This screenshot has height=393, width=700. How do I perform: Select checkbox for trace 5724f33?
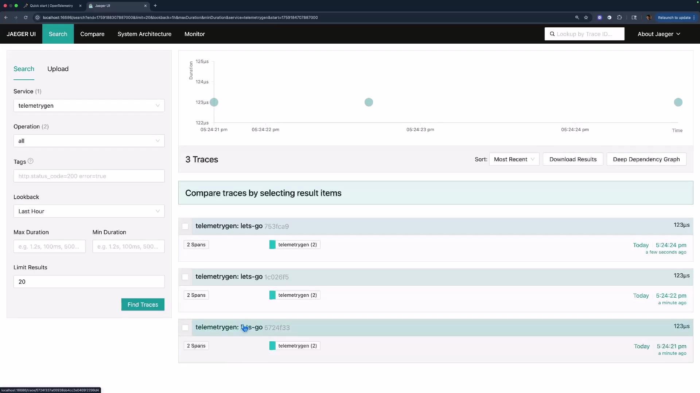coord(185,327)
